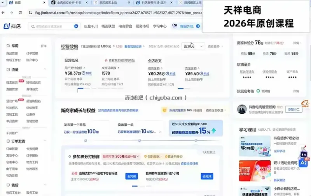Image resolution: width=311 pixels, height=196 pixels.
Task: Click the 抖店 logo icon
Action: click(7, 26)
